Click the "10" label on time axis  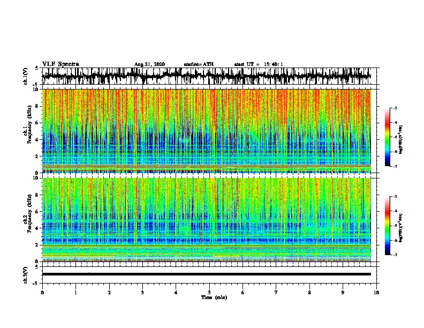pyautogui.click(x=376, y=293)
